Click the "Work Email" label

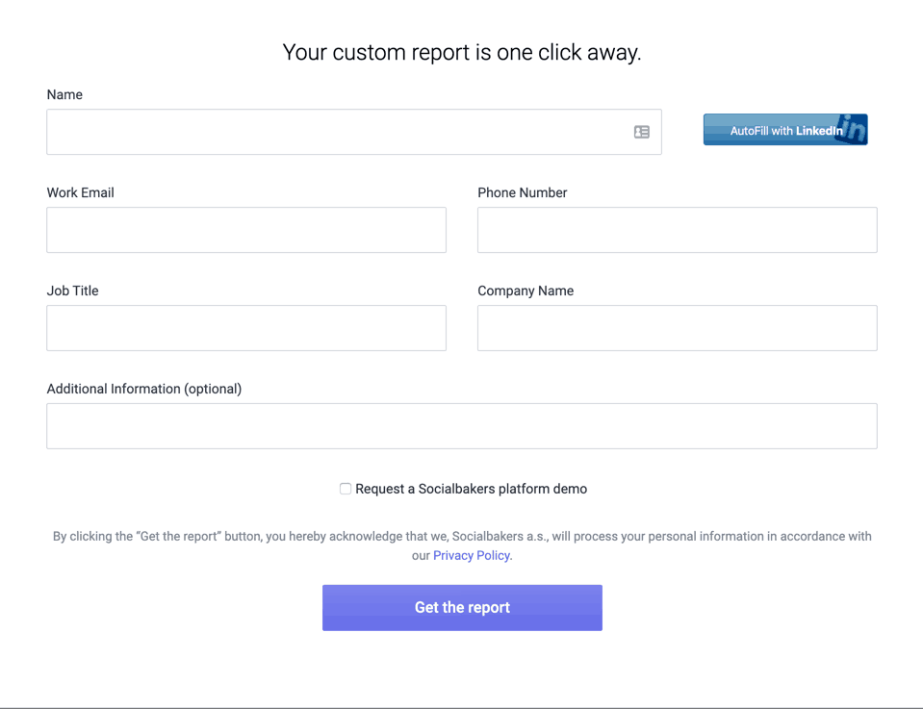coord(81,192)
